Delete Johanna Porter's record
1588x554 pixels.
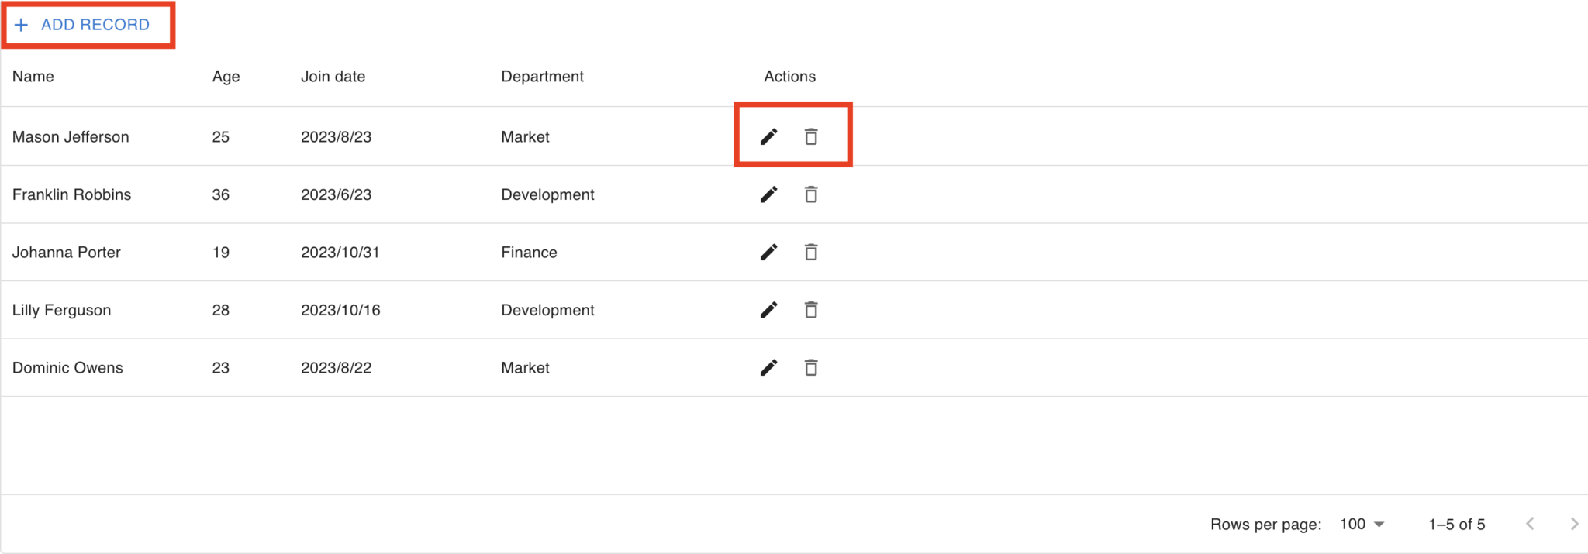(x=811, y=253)
